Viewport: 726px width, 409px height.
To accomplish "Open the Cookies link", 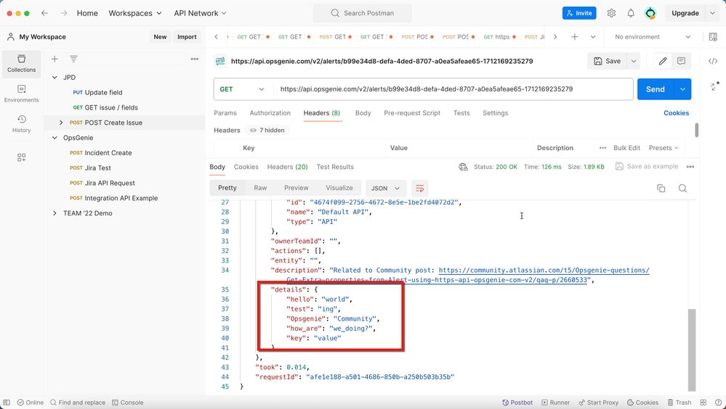I will point(676,112).
